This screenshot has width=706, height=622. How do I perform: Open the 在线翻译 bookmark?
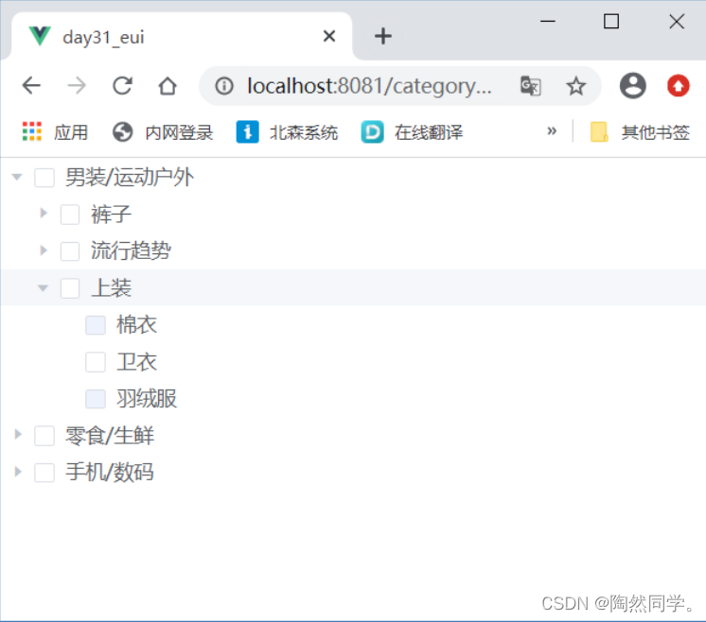(412, 132)
